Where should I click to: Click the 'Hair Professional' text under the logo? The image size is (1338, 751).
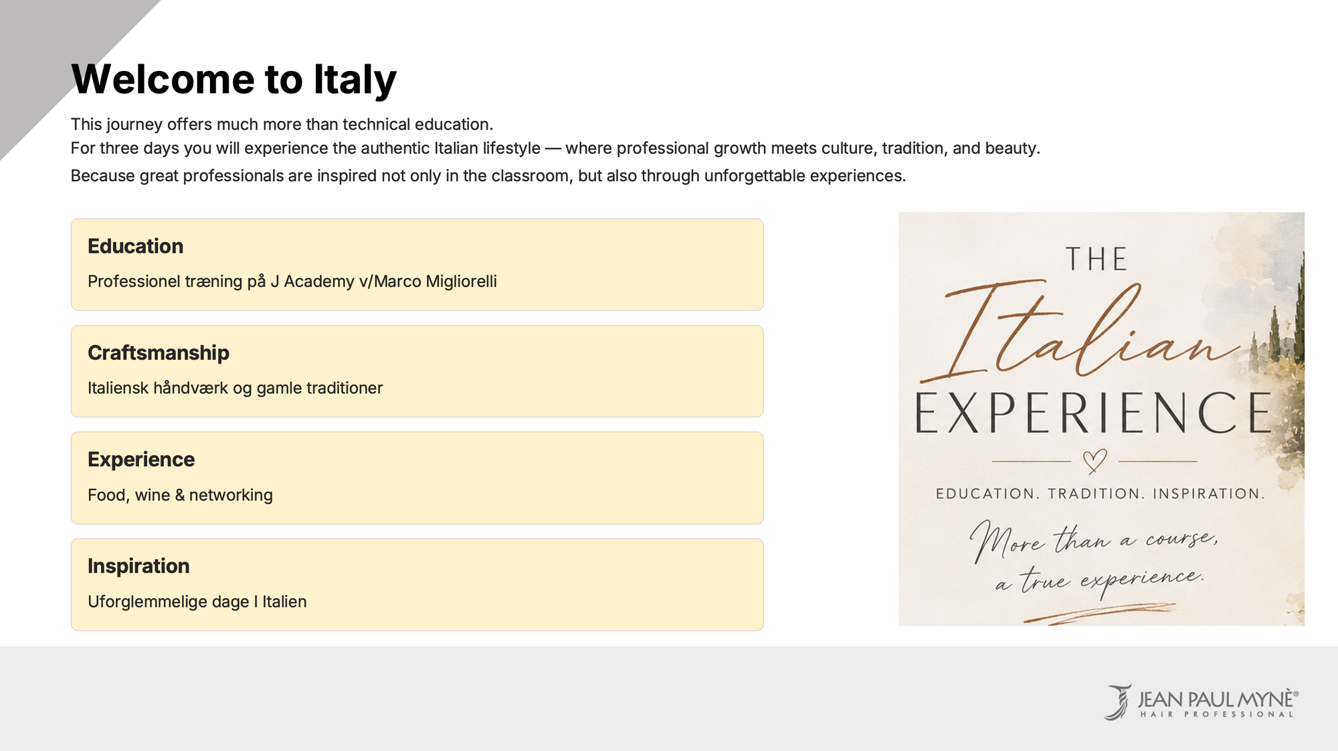1218,714
